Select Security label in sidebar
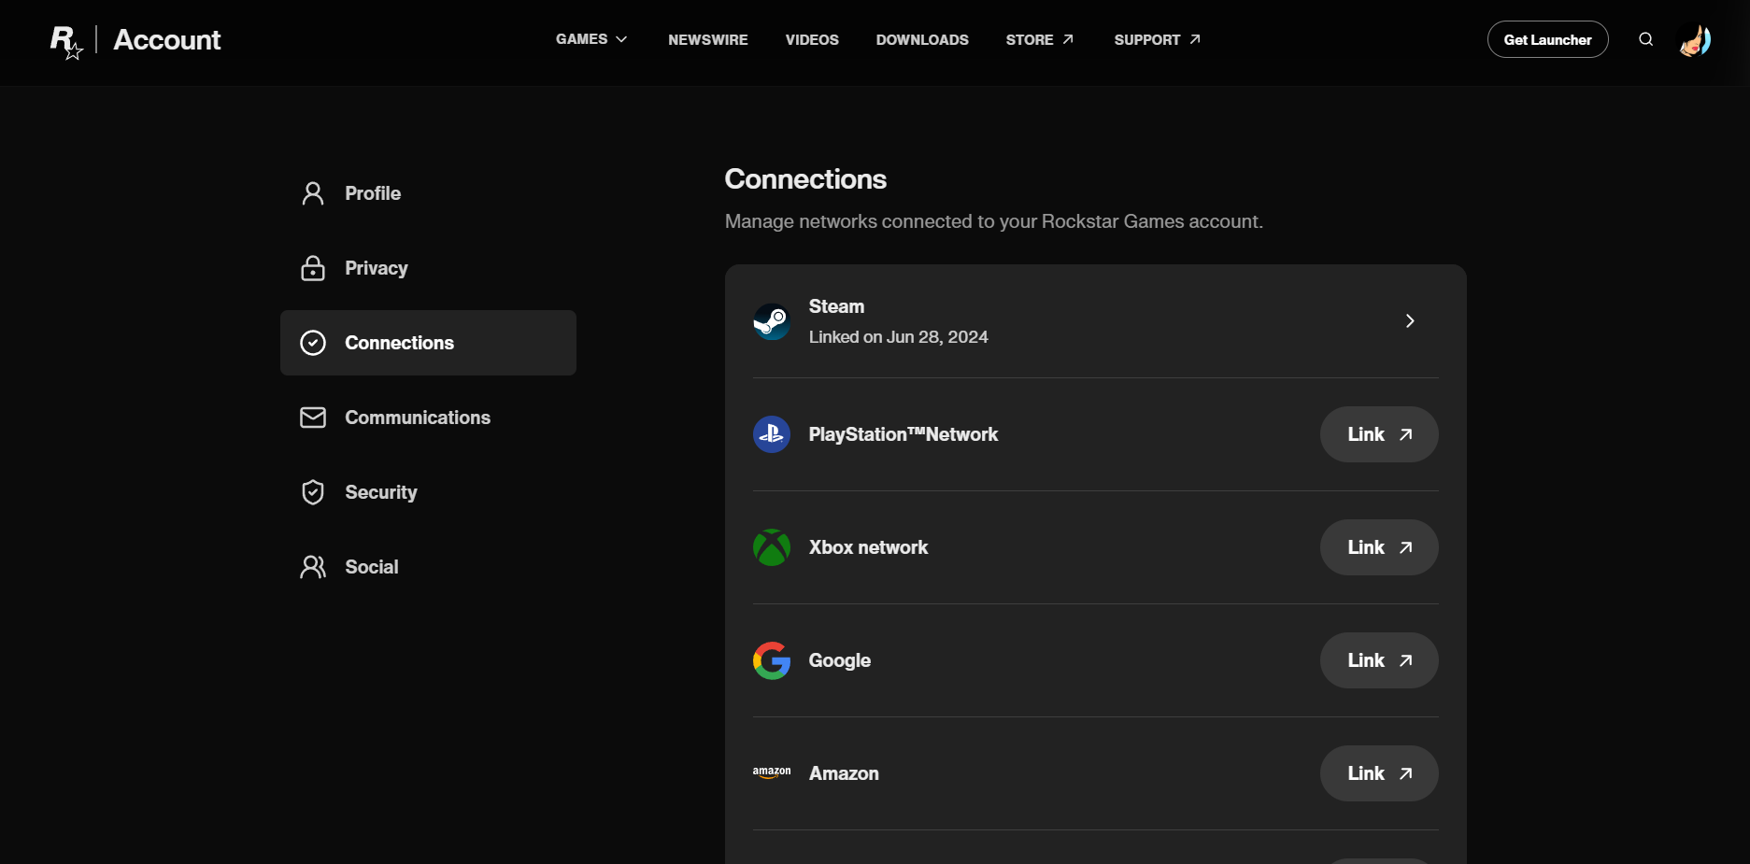 pos(381,492)
